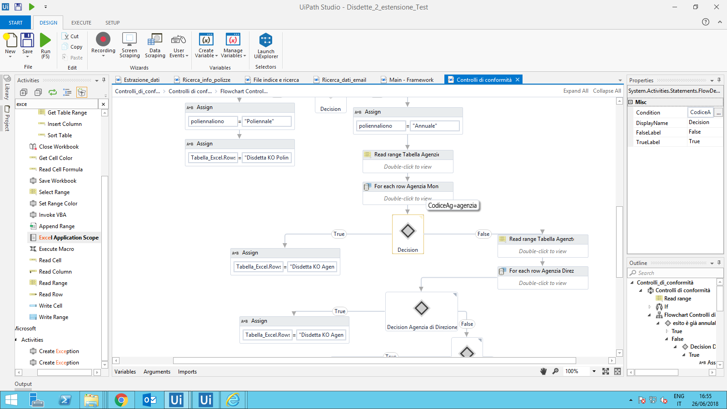The width and height of the screenshot is (727, 409).
Task: Open the EXECUTE ribbon tab
Action: pyautogui.click(x=81, y=22)
